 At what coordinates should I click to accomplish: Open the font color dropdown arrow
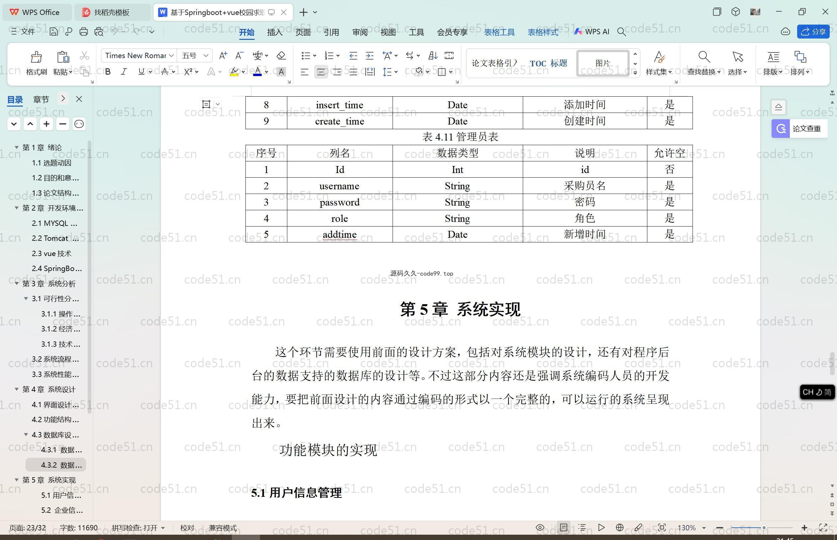pyautogui.click(x=266, y=72)
